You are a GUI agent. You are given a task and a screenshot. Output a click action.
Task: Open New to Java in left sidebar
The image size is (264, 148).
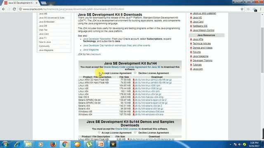point(45,42)
